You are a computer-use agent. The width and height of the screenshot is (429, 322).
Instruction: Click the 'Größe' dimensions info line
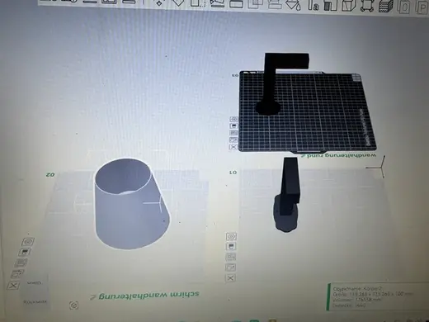click(x=373, y=294)
